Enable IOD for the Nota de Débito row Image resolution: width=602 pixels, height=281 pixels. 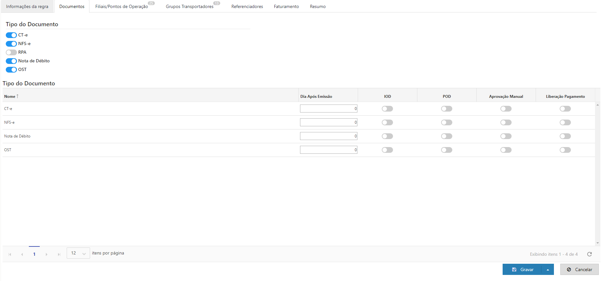click(387, 136)
